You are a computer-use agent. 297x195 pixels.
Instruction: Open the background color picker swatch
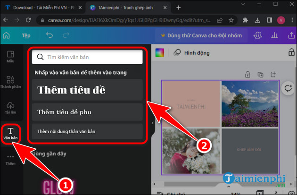160,53
